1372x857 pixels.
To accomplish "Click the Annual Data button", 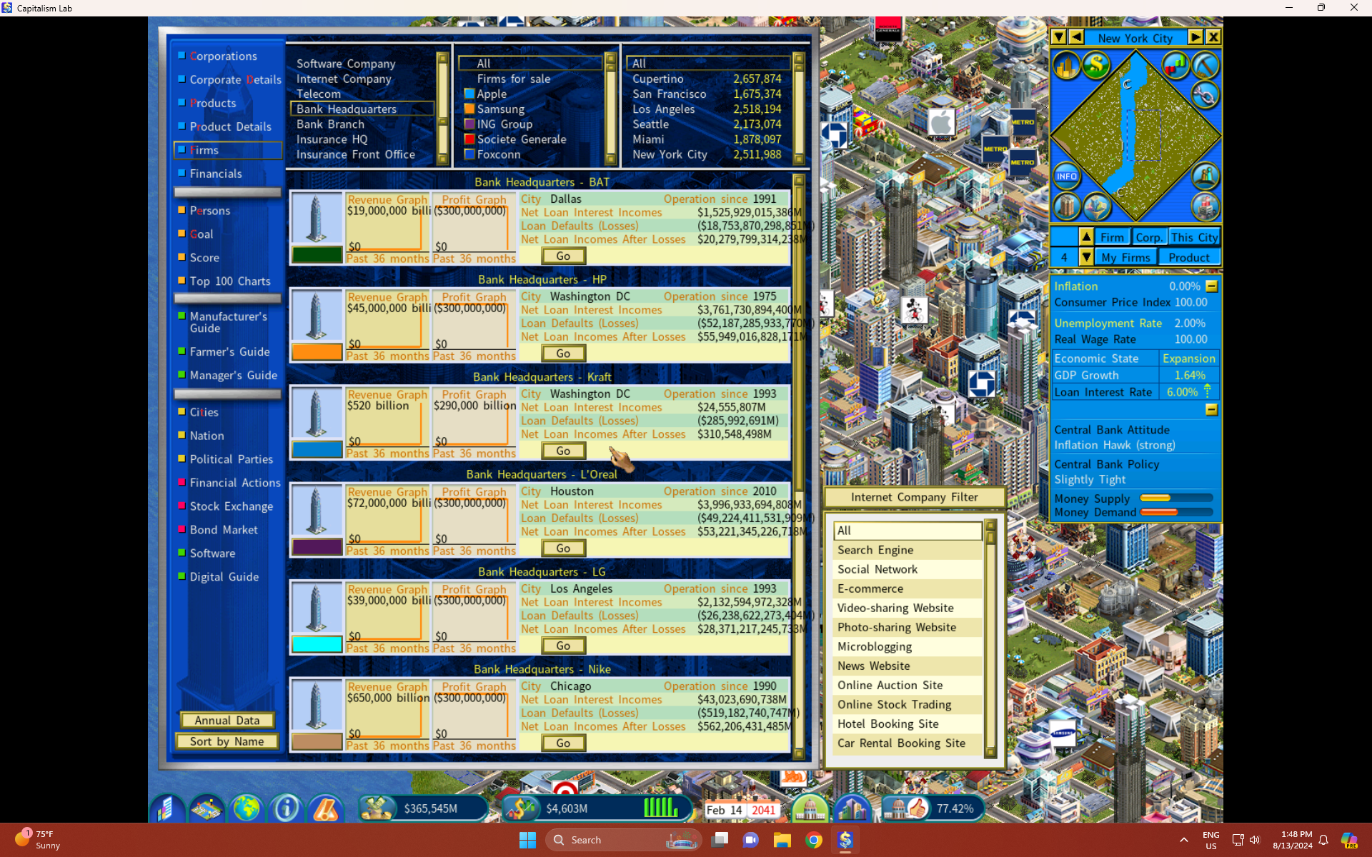I will pos(227,721).
